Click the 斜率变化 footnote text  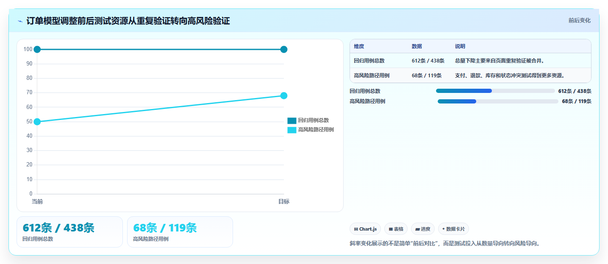(x=446, y=243)
